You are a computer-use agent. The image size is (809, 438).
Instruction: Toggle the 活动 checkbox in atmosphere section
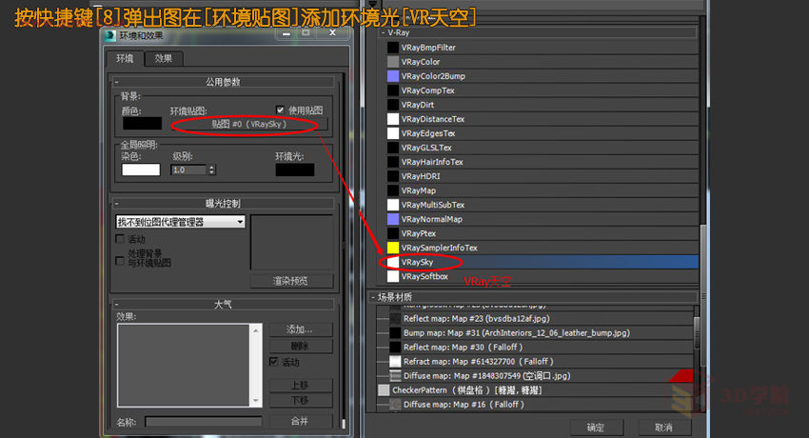pyautogui.click(x=274, y=362)
